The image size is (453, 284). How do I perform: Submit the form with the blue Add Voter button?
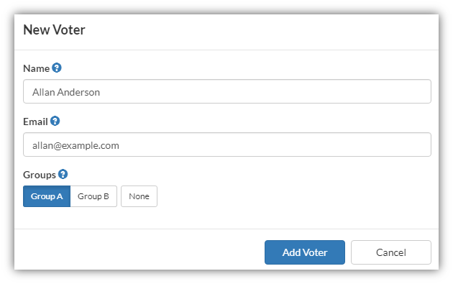pos(305,252)
